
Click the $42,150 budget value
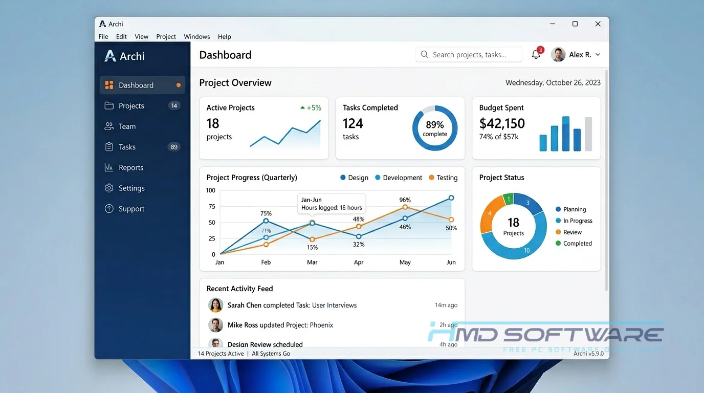(x=502, y=123)
